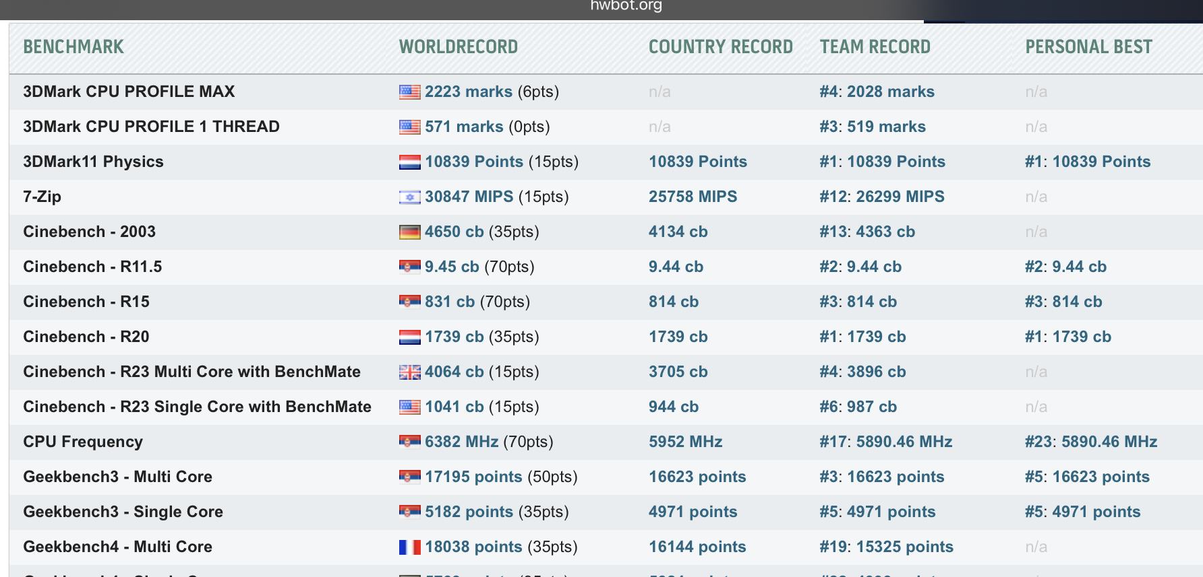Click Netherlands flag beside 10839 Points world record
The width and height of the screenshot is (1203, 577).
pyautogui.click(x=409, y=162)
